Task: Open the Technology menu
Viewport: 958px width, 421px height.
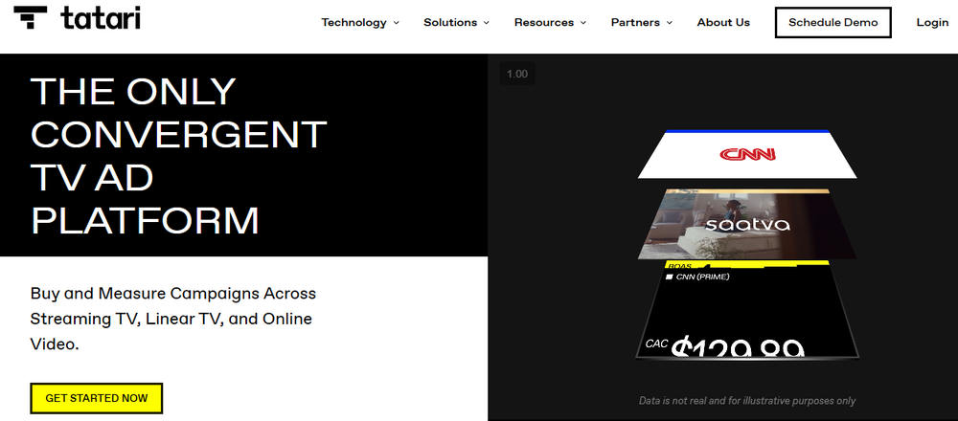Action: (354, 23)
